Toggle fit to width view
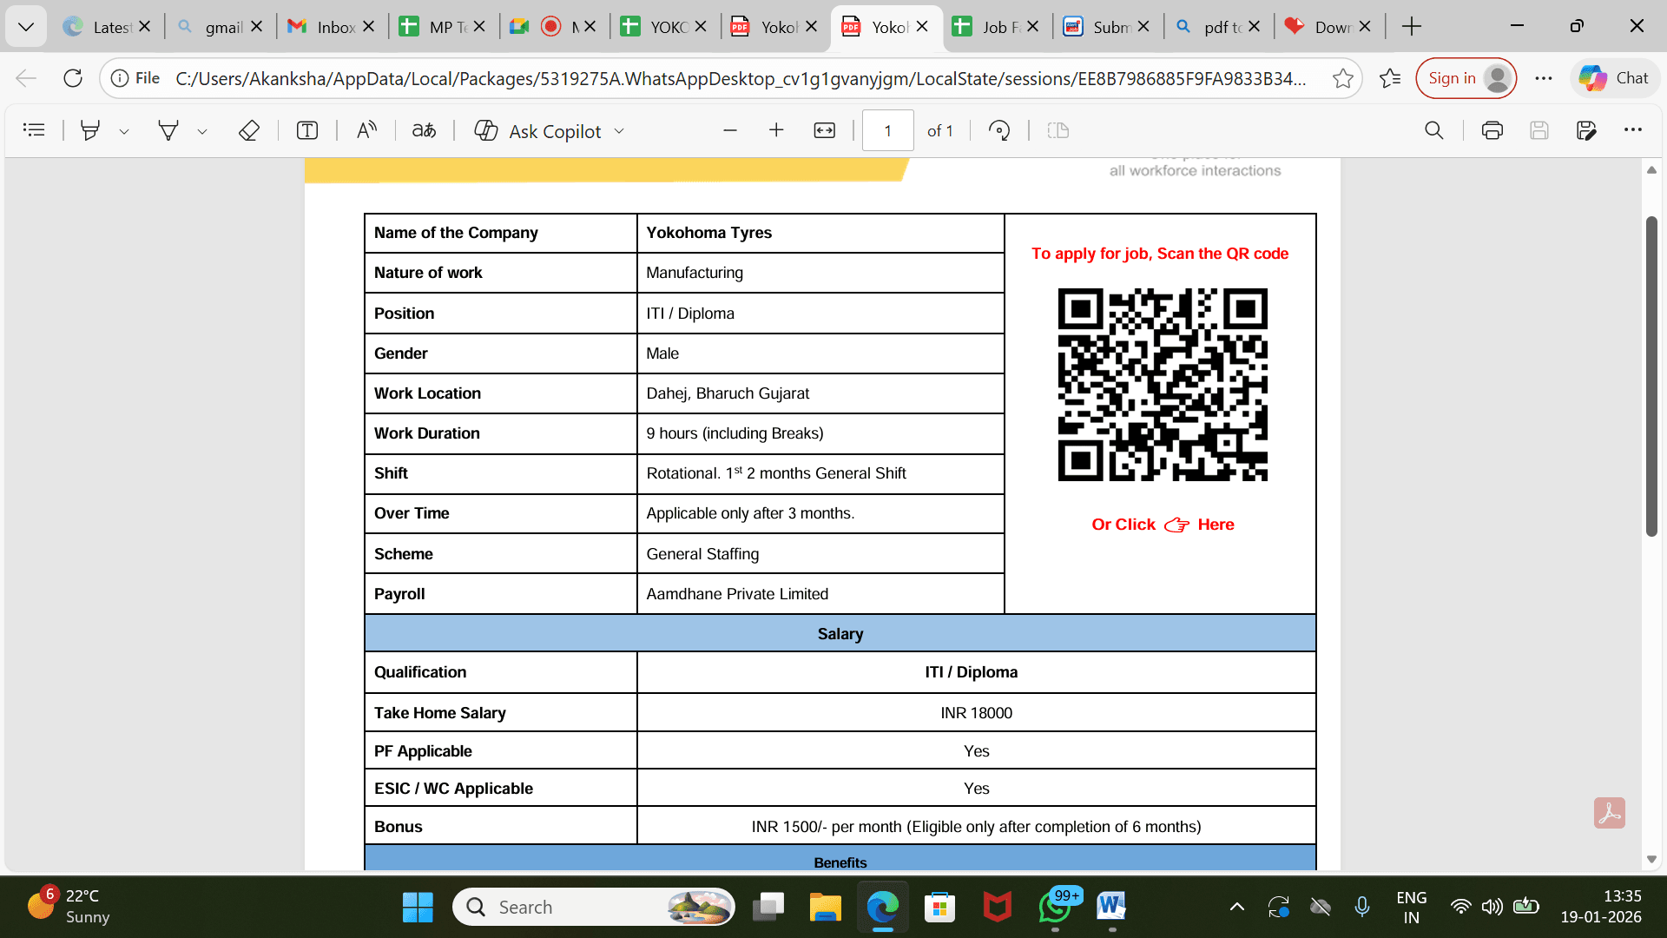This screenshot has width=1667, height=938. 824,130
